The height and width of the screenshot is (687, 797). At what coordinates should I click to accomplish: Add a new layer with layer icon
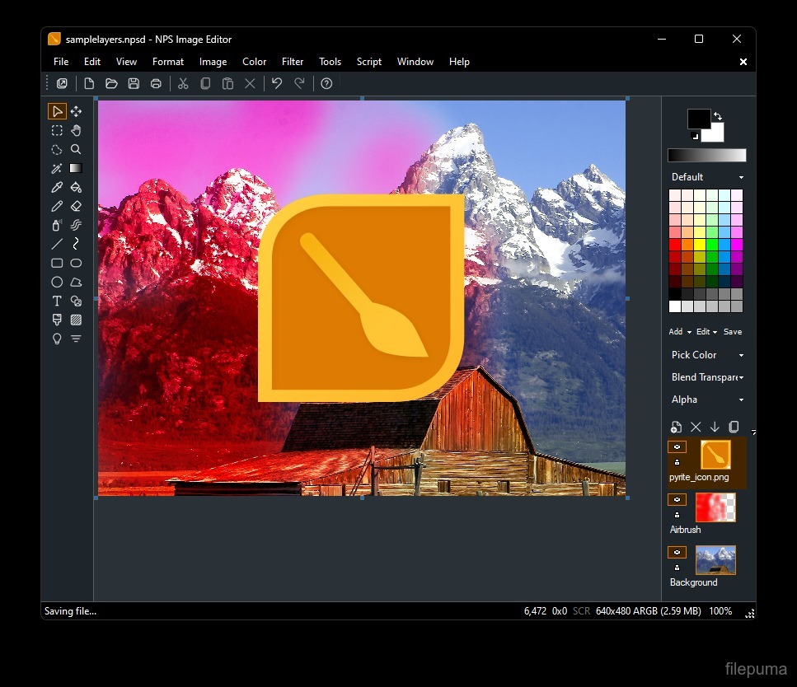coord(676,427)
